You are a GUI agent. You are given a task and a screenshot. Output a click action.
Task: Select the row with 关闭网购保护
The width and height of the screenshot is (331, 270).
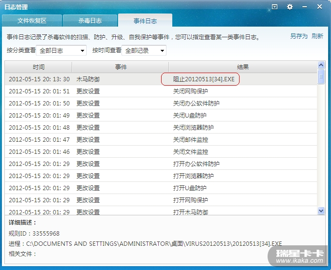click(x=161, y=91)
